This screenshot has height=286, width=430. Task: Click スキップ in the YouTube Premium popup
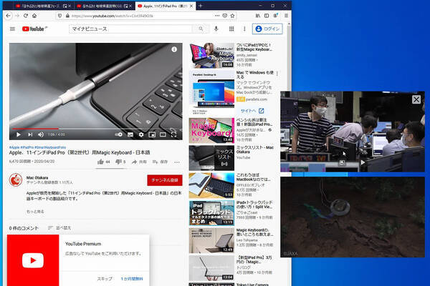point(105,279)
